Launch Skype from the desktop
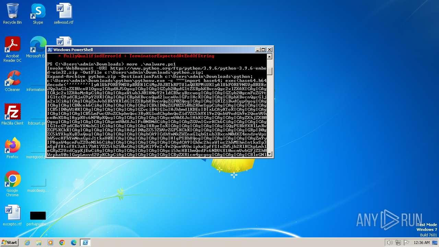Screen dimensions: 439x247 38,14
